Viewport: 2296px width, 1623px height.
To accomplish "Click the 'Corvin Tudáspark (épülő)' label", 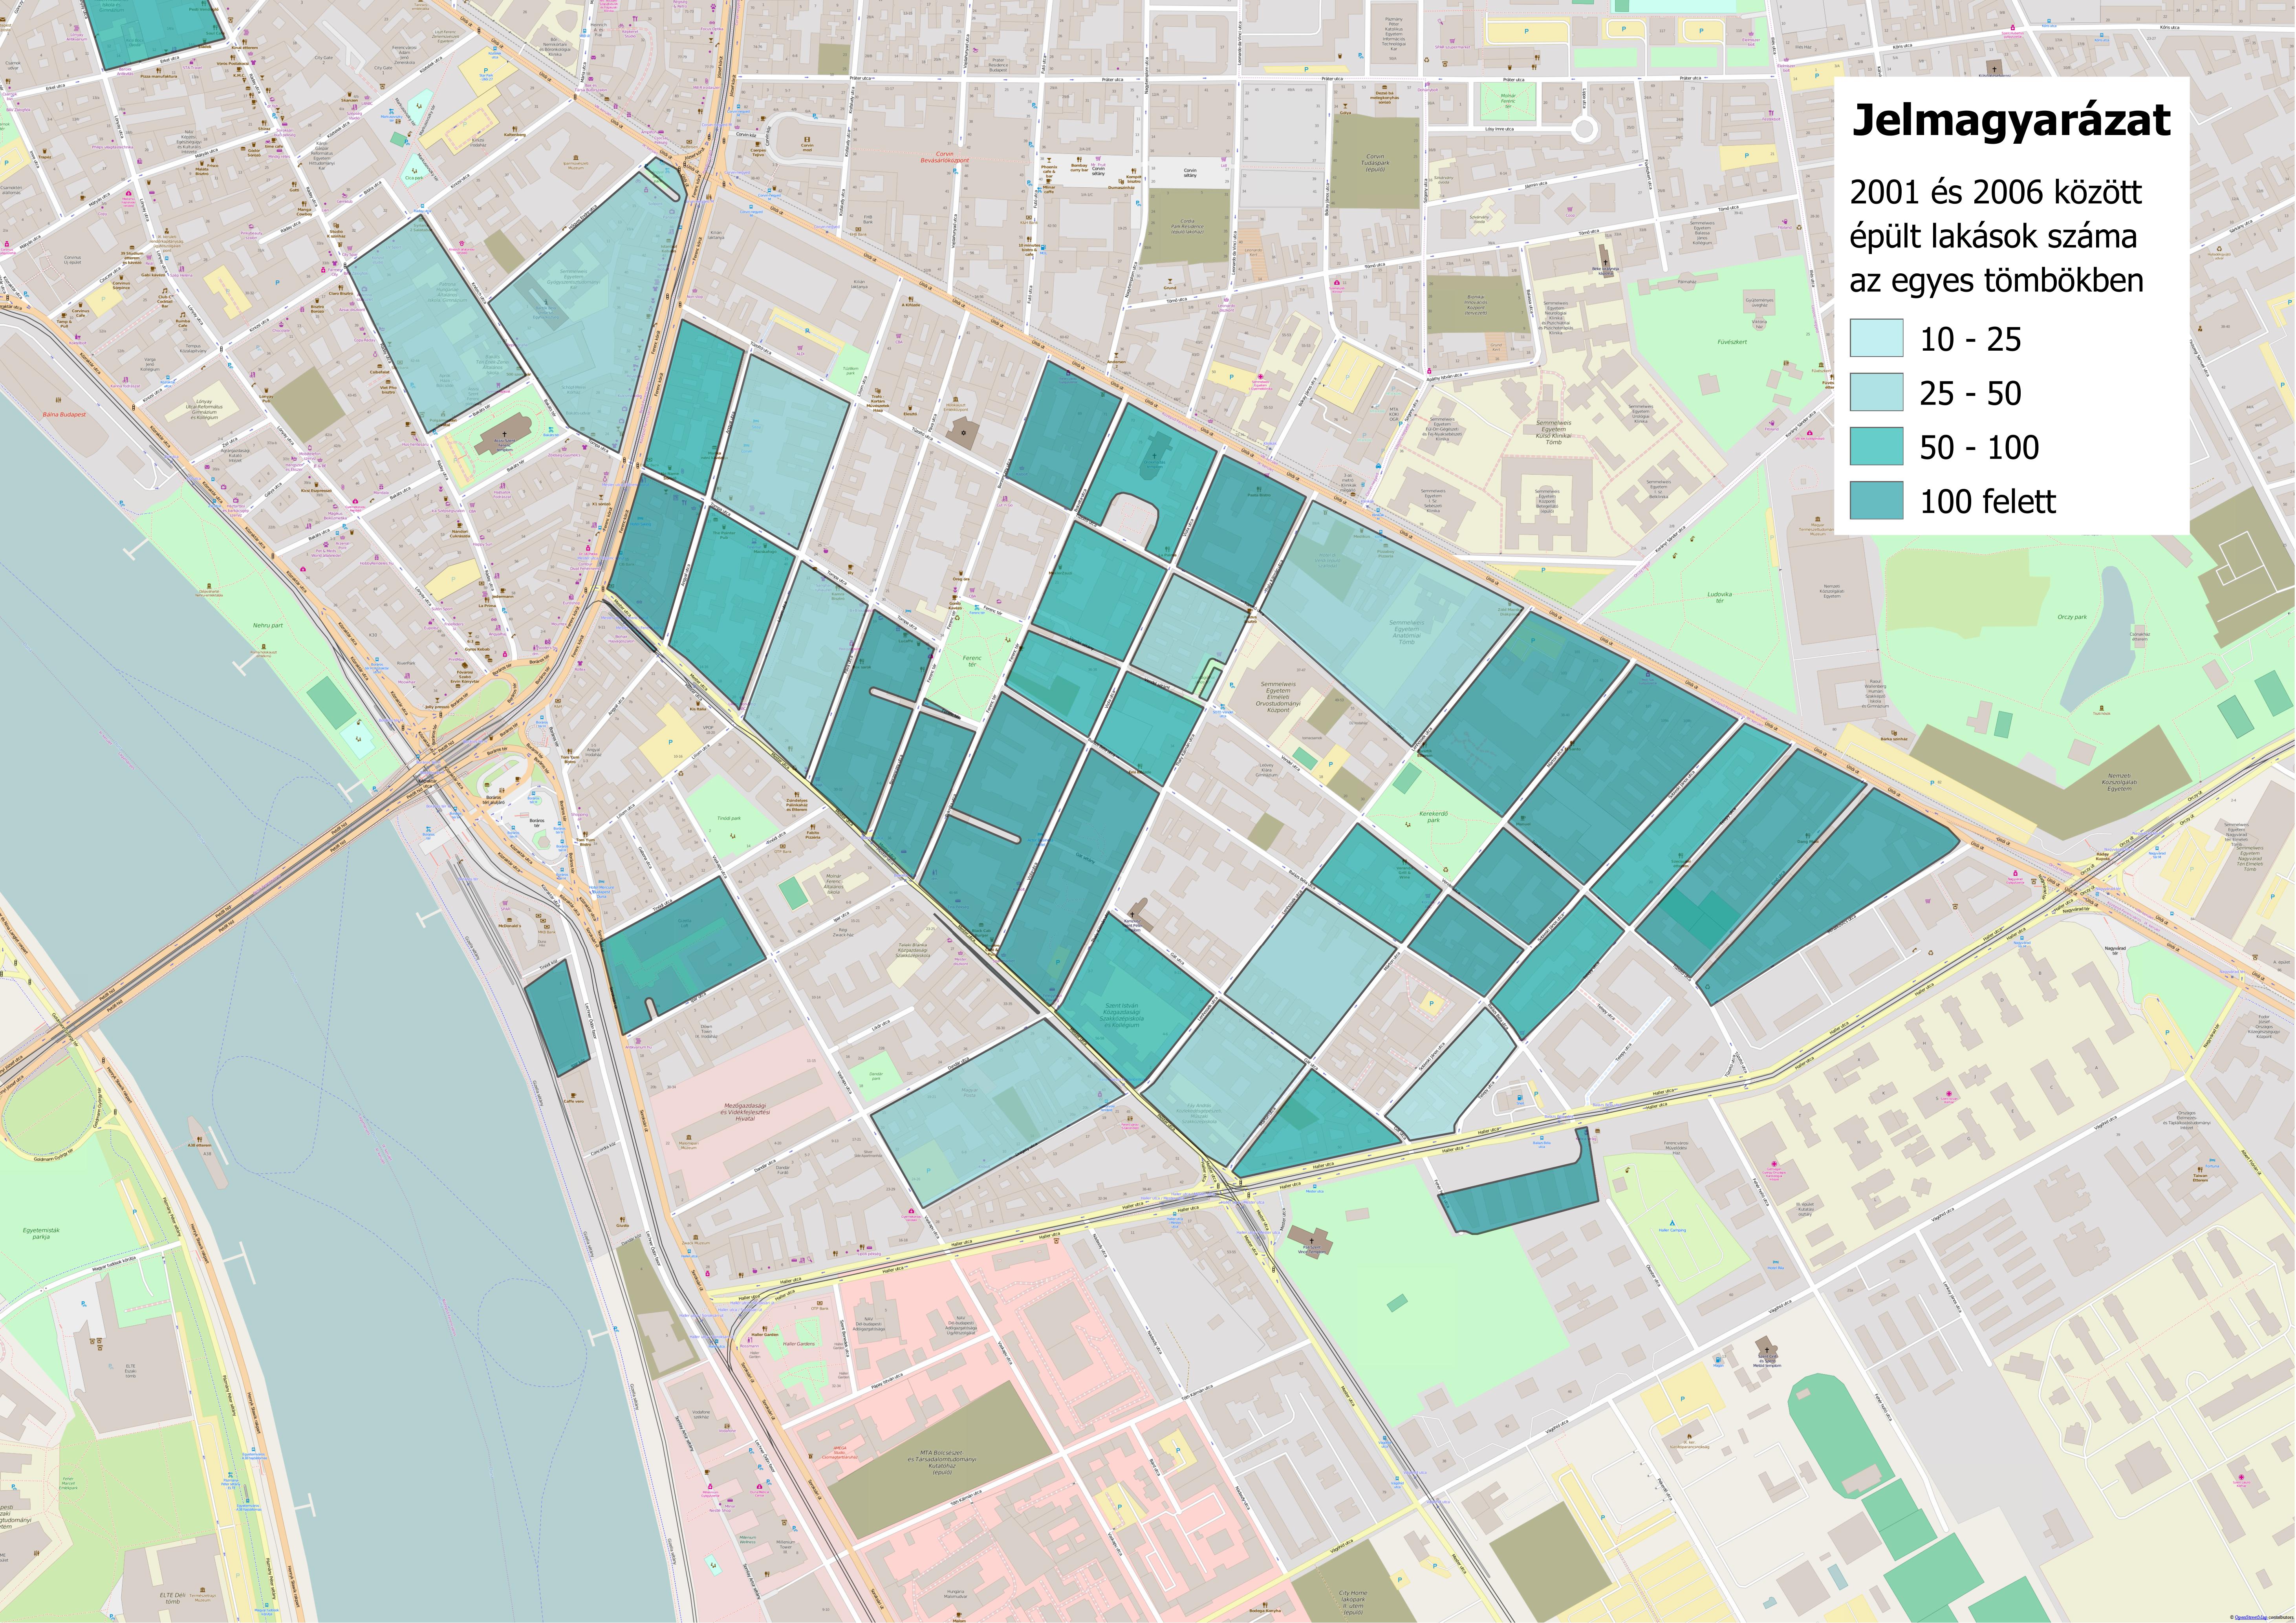I will coord(1376,163).
